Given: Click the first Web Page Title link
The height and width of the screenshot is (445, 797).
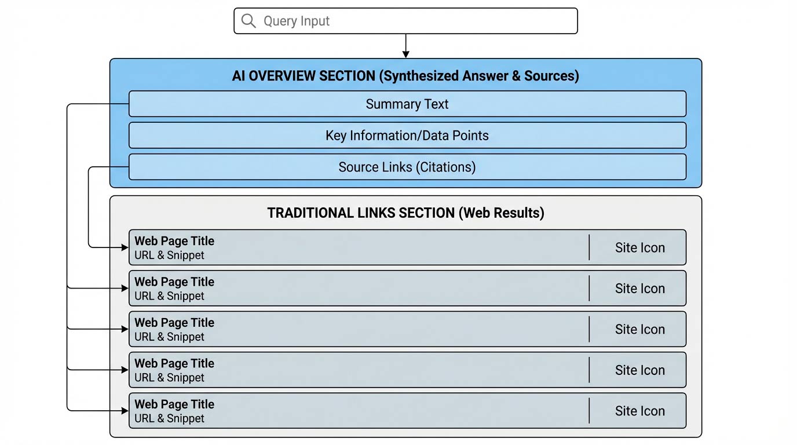Looking at the screenshot, I should (x=174, y=241).
